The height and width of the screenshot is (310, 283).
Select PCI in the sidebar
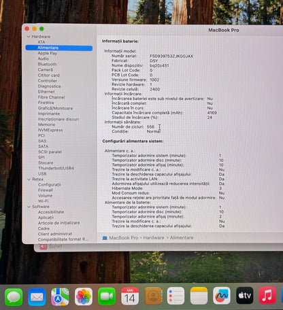(41, 135)
